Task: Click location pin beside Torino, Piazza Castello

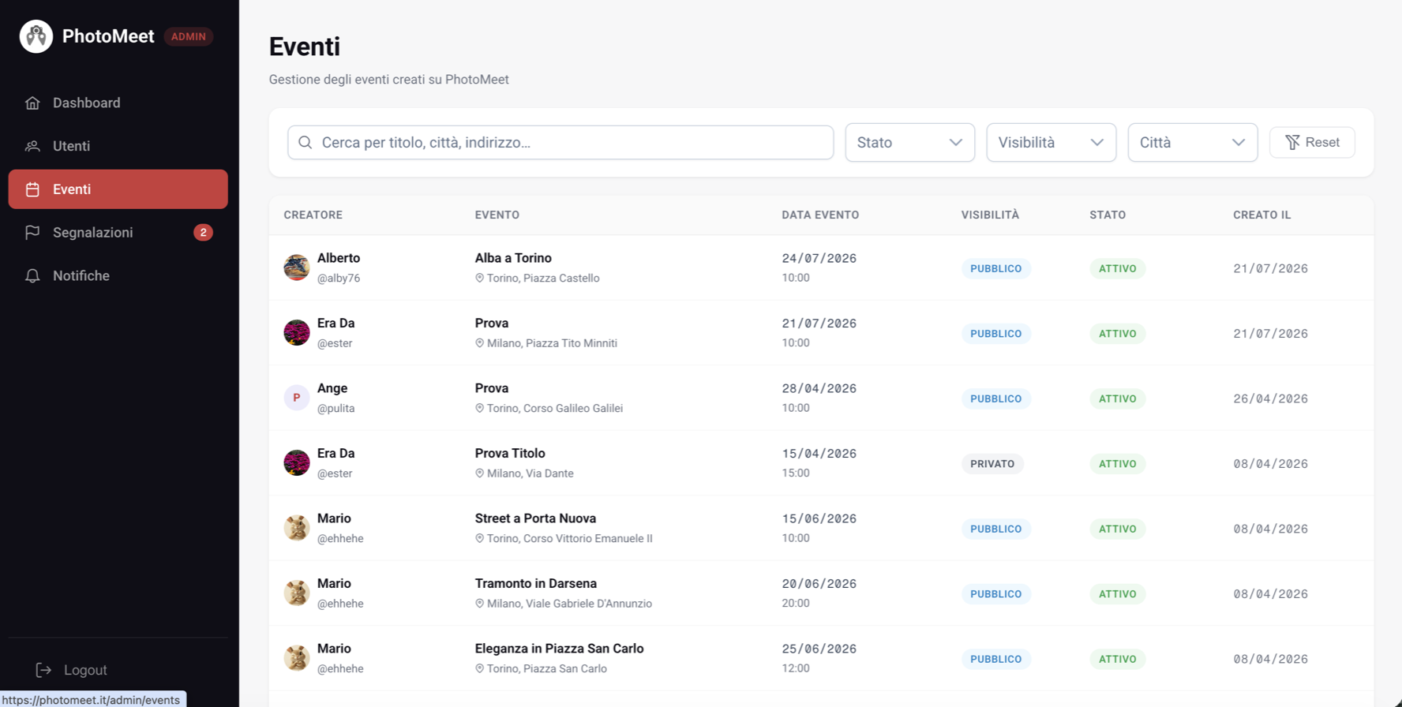Action: click(479, 278)
